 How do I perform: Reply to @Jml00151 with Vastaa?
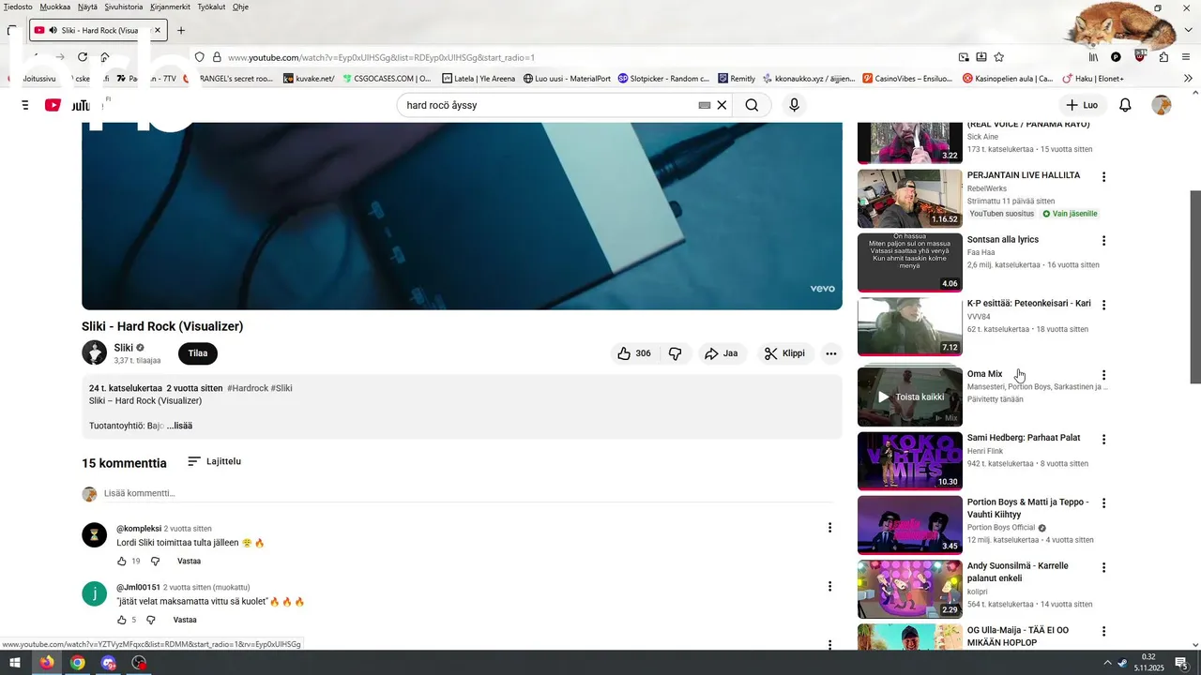click(x=185, y=620)
